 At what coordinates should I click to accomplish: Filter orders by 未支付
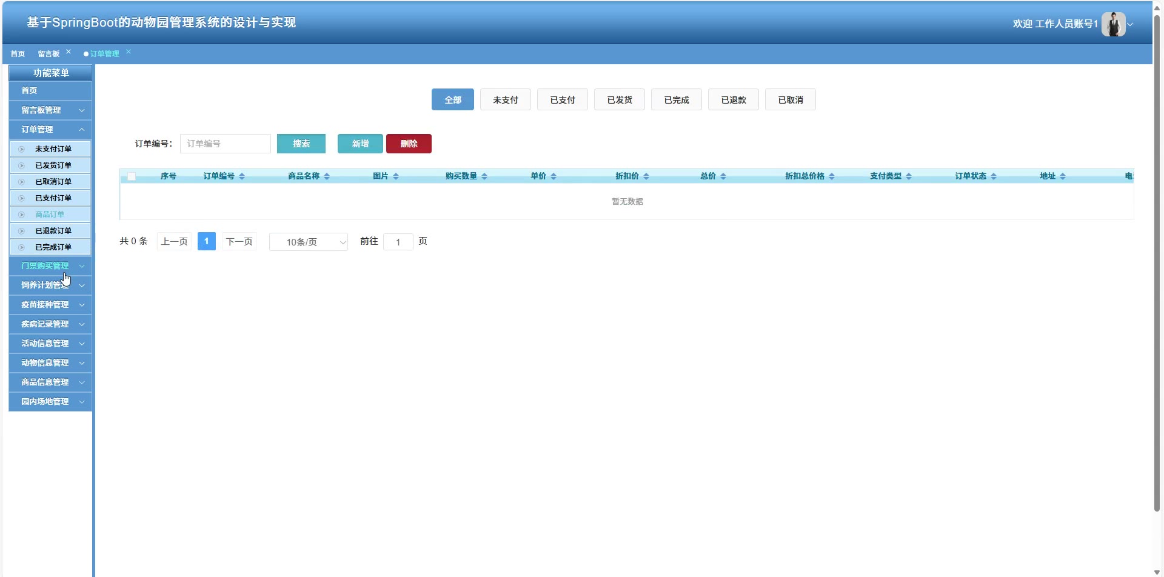coord(506,99)
